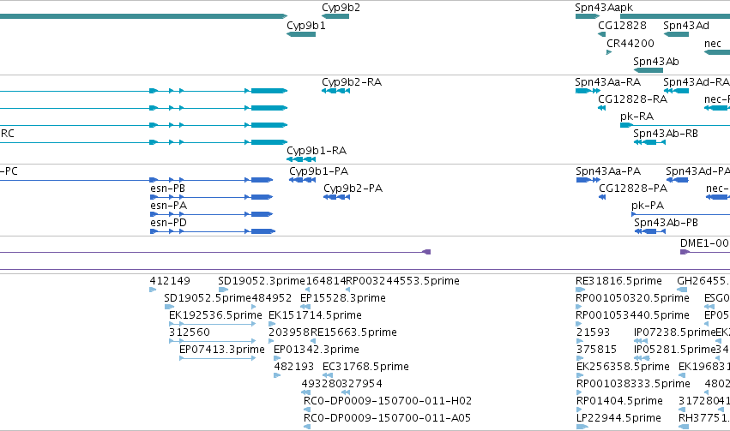The image size is (730, 431).
Task: Click the RE15663.5prime EST label
Action: (x=353, y=332)
